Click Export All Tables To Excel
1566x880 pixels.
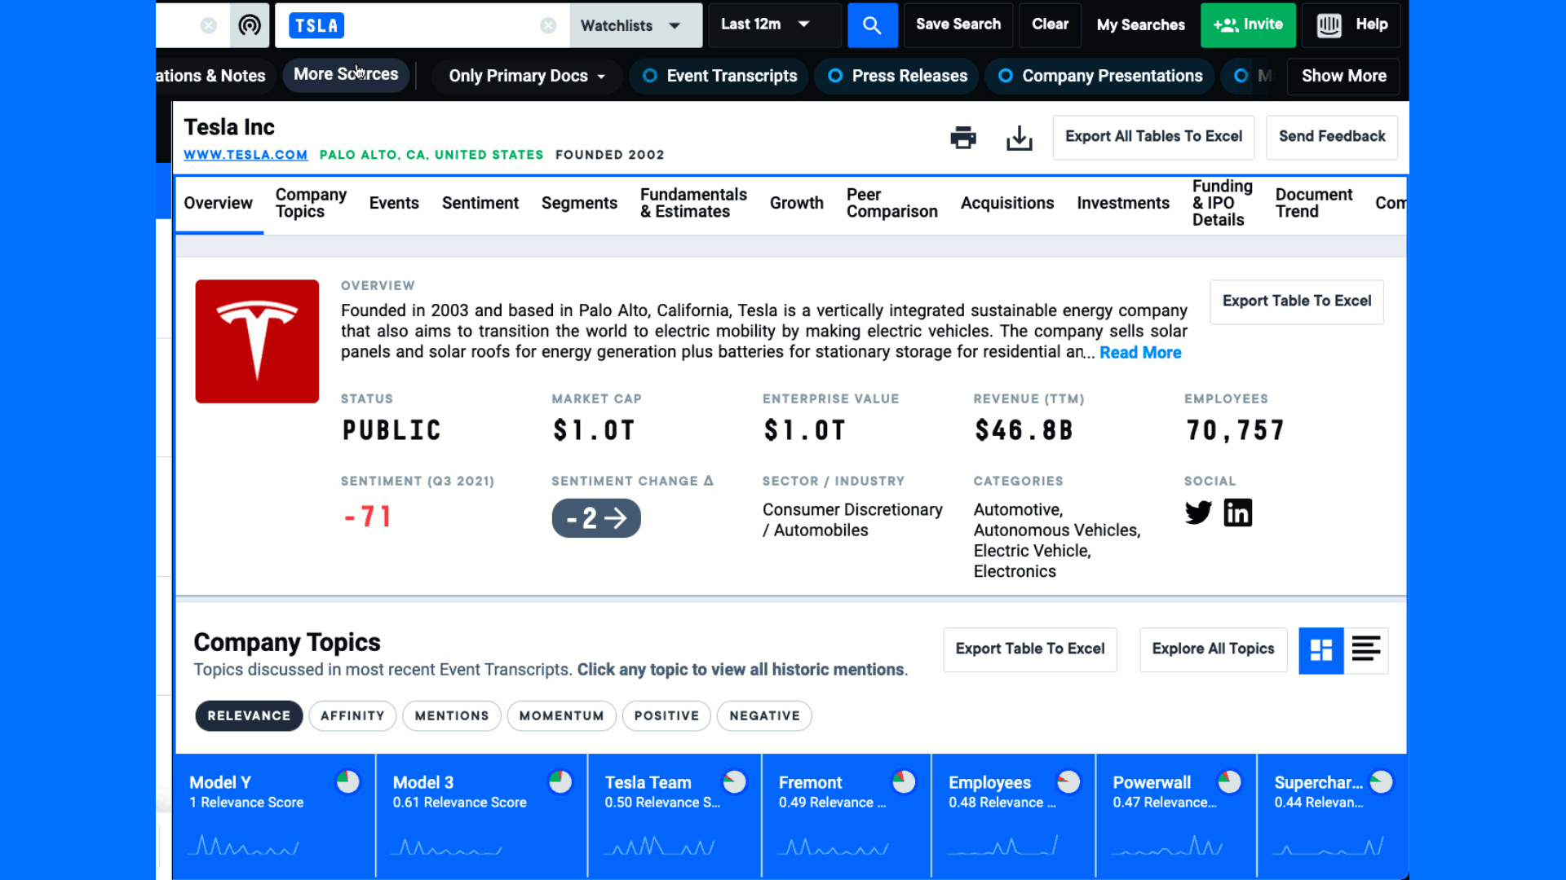coord(1153,137)
